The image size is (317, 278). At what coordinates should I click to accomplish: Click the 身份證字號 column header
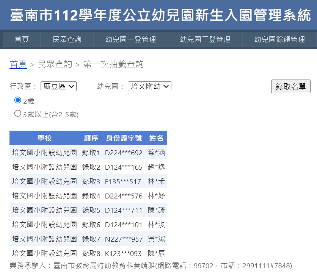(x=124, y=138)
